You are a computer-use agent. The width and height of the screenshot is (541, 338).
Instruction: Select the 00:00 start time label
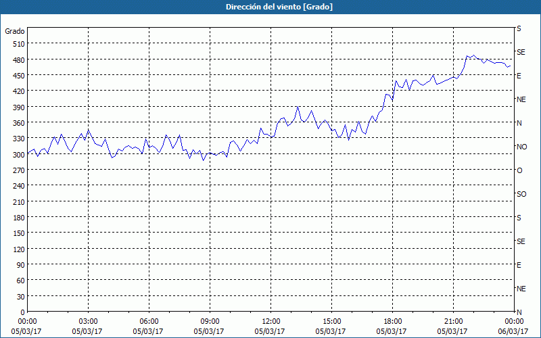(26, 322)
